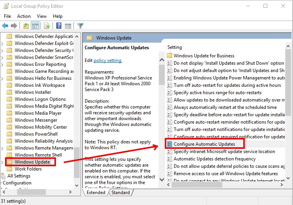Select Allow updates to be downloaded automatically setting
The image size is (293, 205).
[x=229, y=100]
